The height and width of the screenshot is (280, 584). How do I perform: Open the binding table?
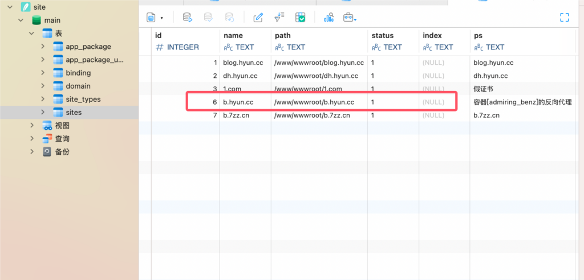(78, 73)
